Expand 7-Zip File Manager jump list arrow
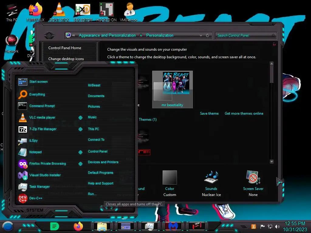 [x=80, y=129]
